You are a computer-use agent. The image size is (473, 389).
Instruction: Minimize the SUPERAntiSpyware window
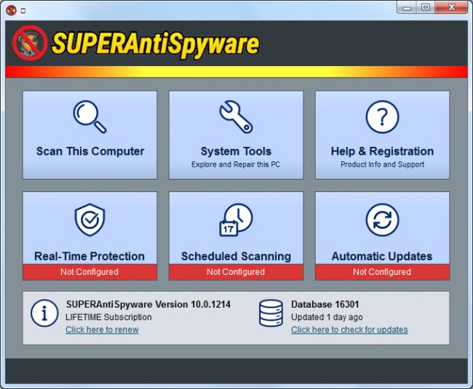click(407, 7)
